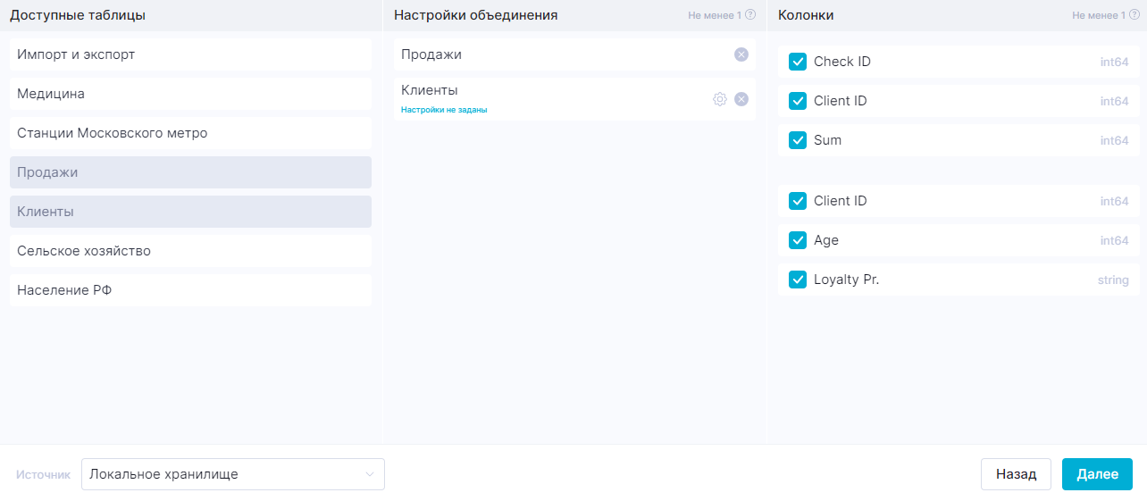Viewport: 1147px width, 501px height.
Task: Toggle the Age column checkbox
Action: tap(798, 240)
